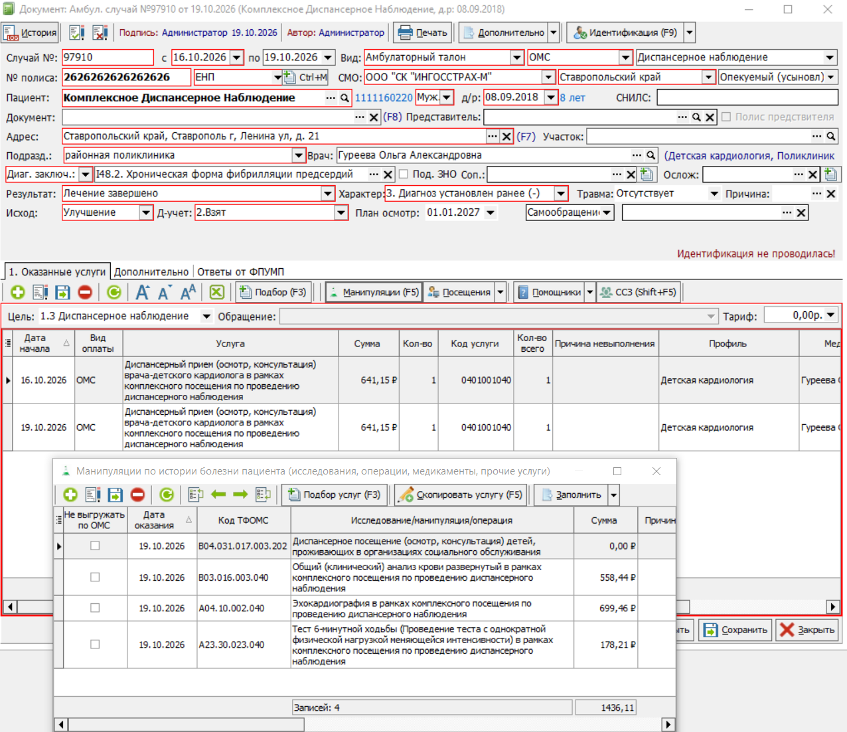The image size is (847, 732).
Task: Click the search magnifier next to patient name
Action: click(x=345, y=98)
